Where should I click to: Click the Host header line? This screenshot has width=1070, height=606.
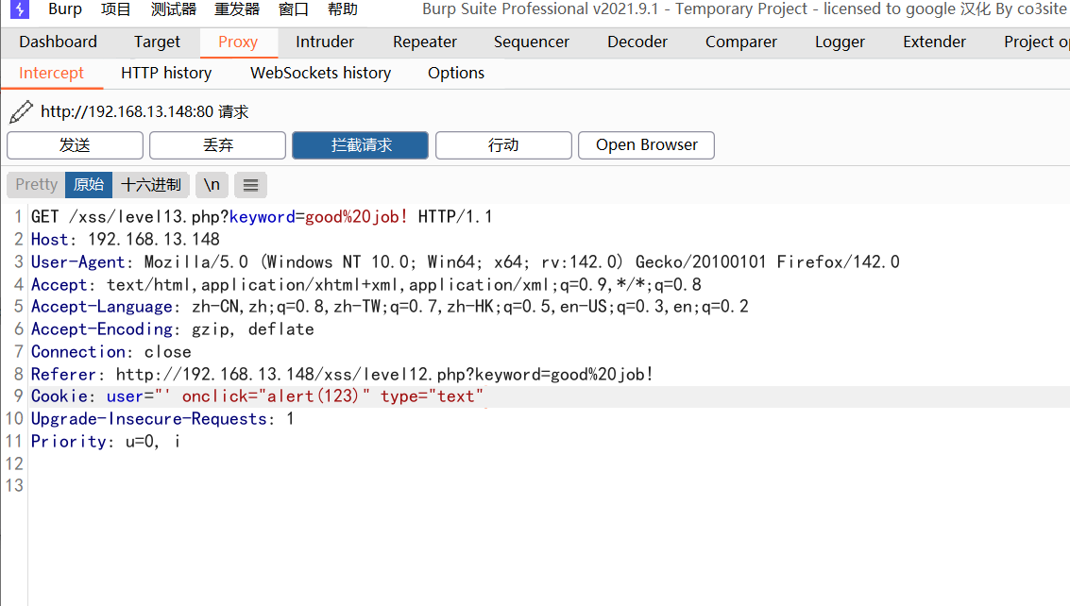(126, 240)
